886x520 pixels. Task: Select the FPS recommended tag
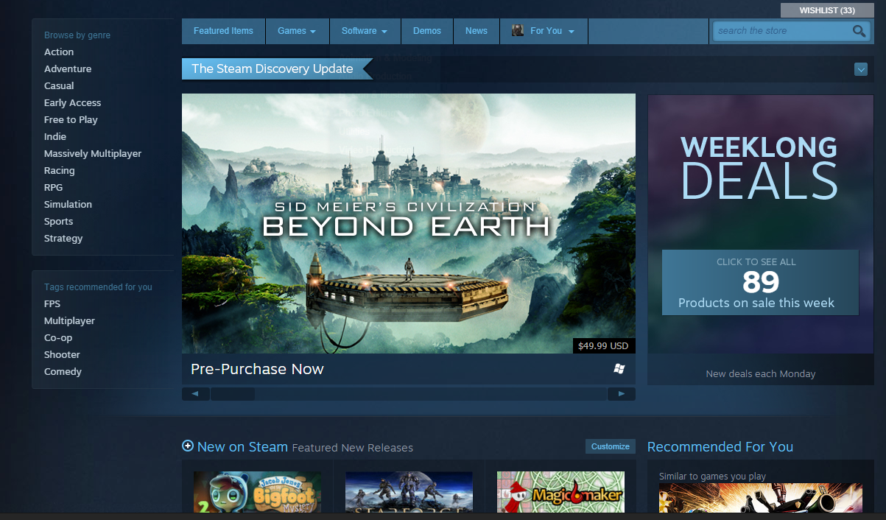tap(52, 303)
